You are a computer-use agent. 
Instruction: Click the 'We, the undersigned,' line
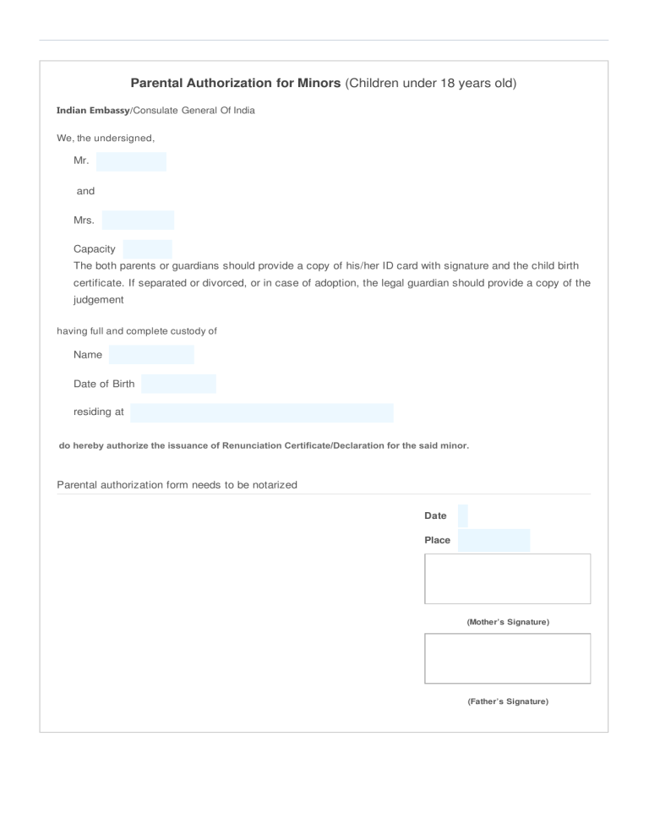[106, 138]
